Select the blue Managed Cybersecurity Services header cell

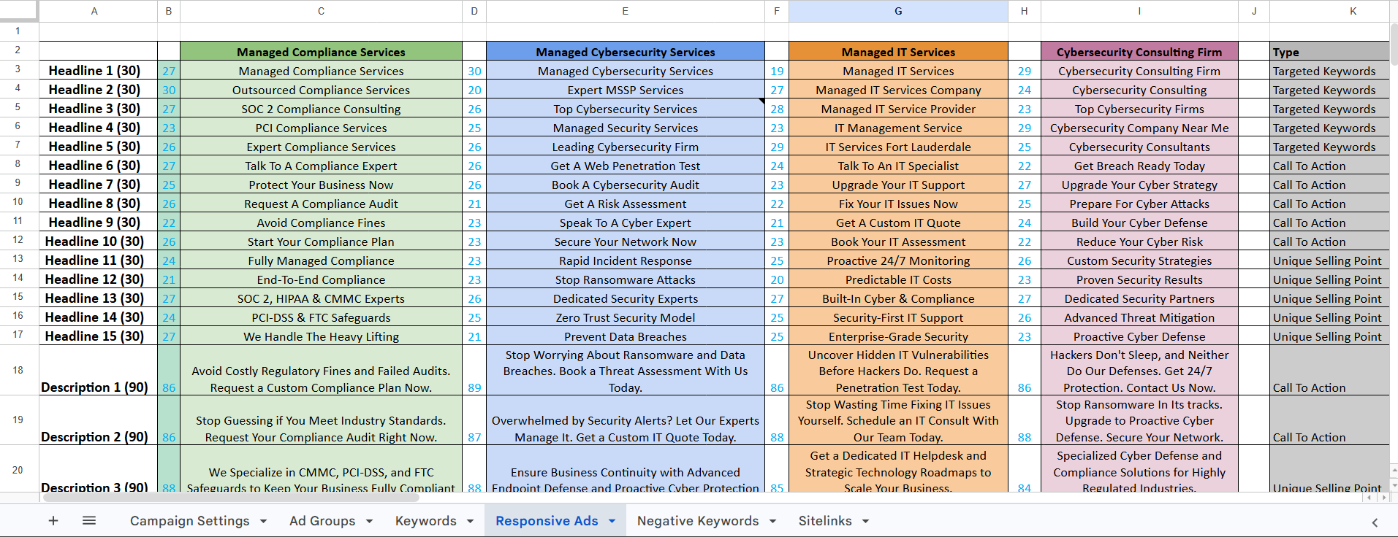626,51
